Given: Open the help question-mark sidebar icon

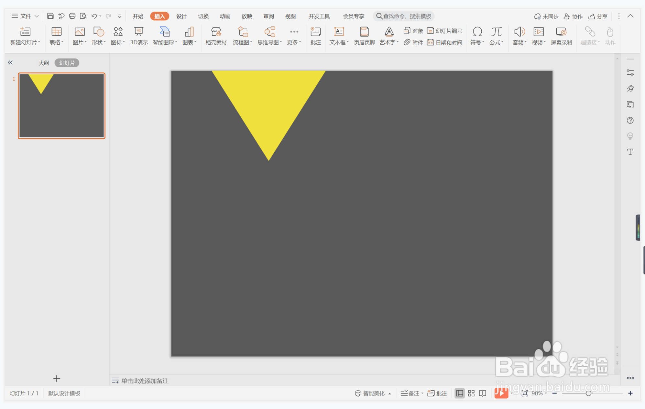Looking at the screenshot, I should point(630,120).
